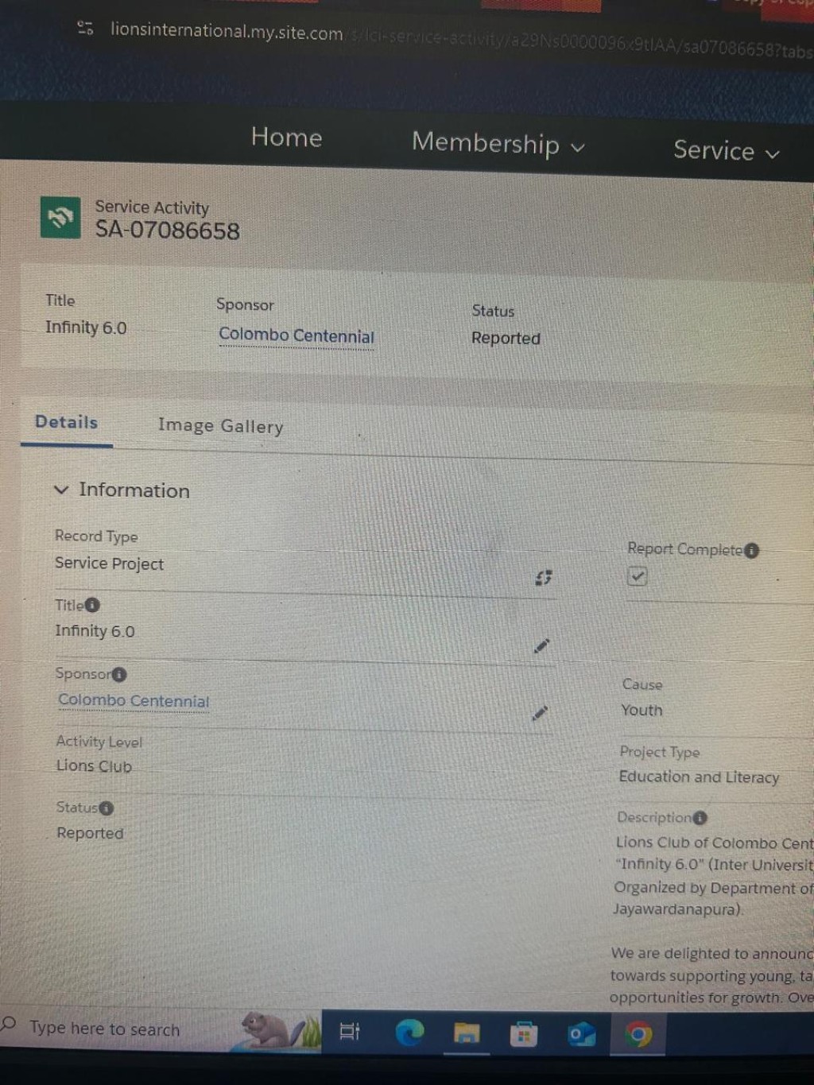Viewport: 814px width, 1085px height.
Task: Select the record number SA-07086658
Action: pos(168,231)
